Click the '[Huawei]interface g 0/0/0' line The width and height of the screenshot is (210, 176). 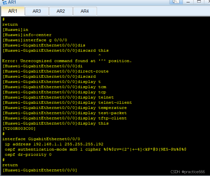click(35, 40)
